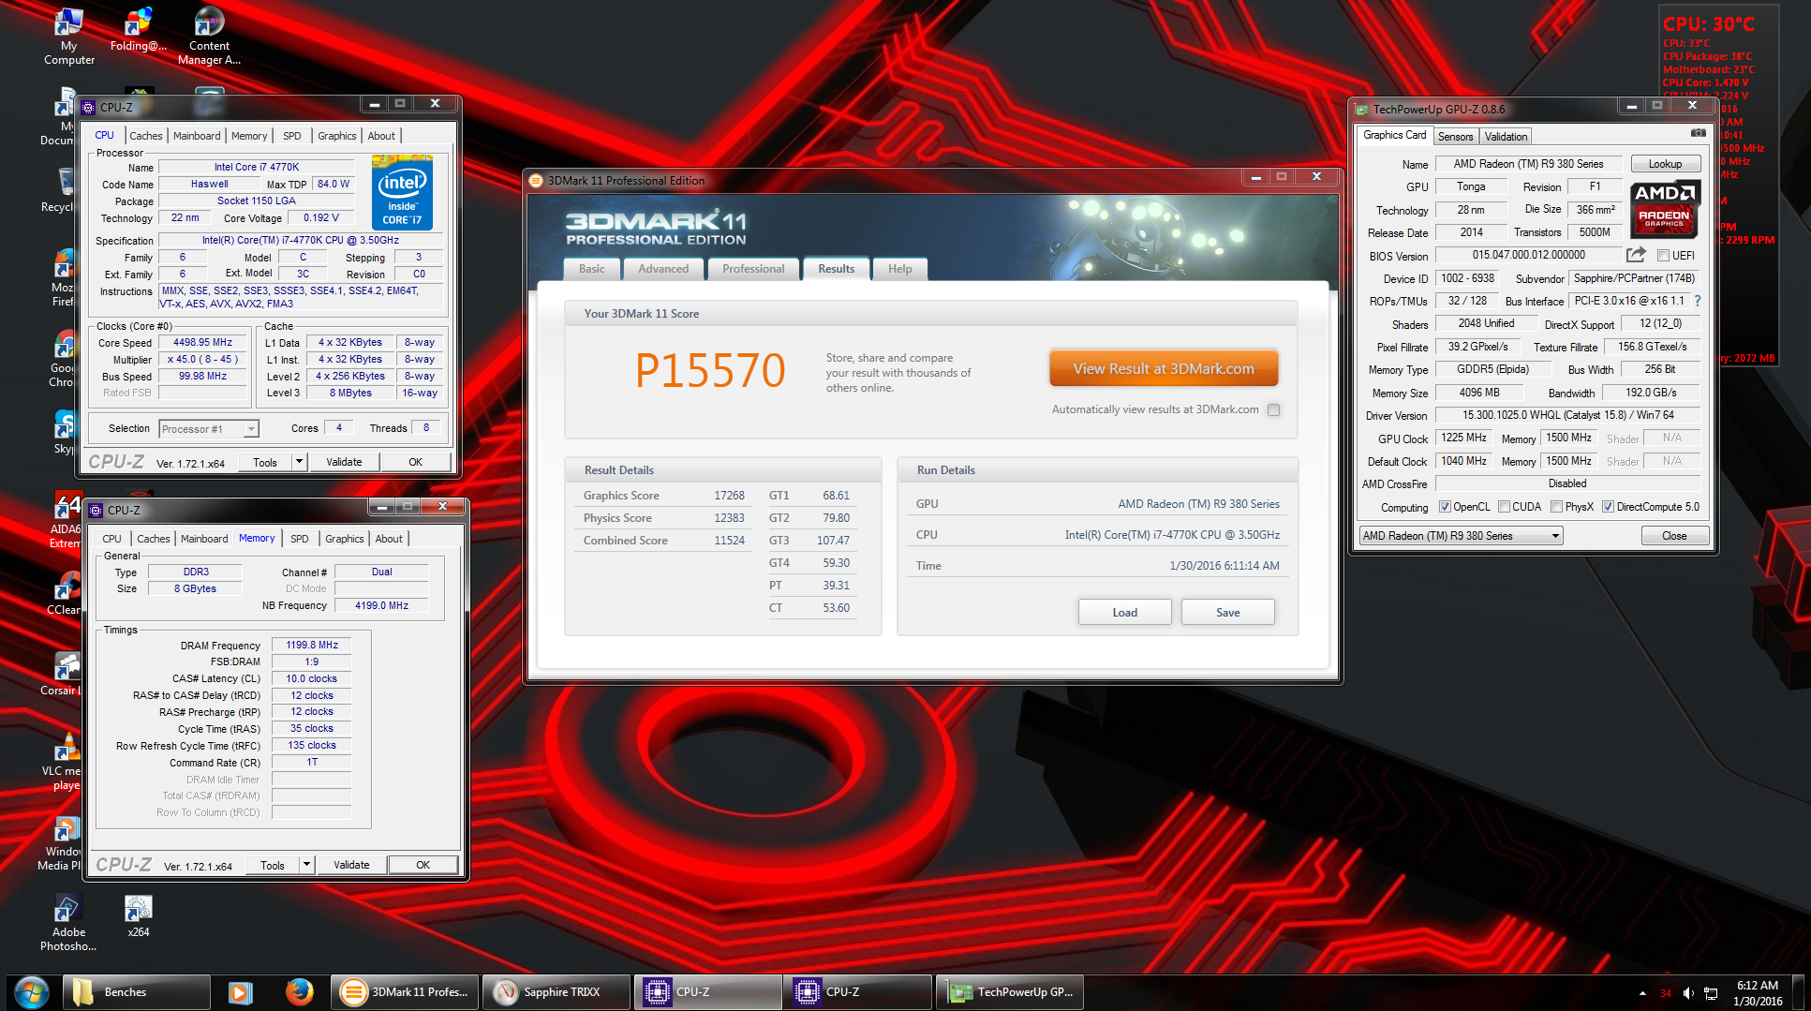Click the Save button in Run Details
The image size is (1811, 1011).
click(x=1227, y=612)
